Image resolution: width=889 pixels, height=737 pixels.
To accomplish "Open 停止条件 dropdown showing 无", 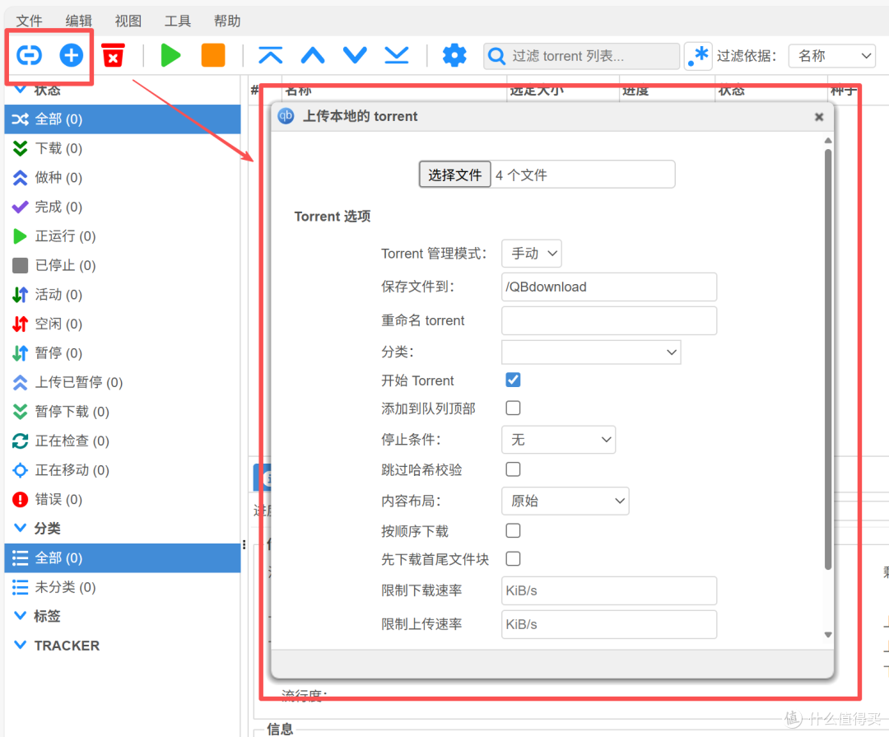I will pos(558,440).
